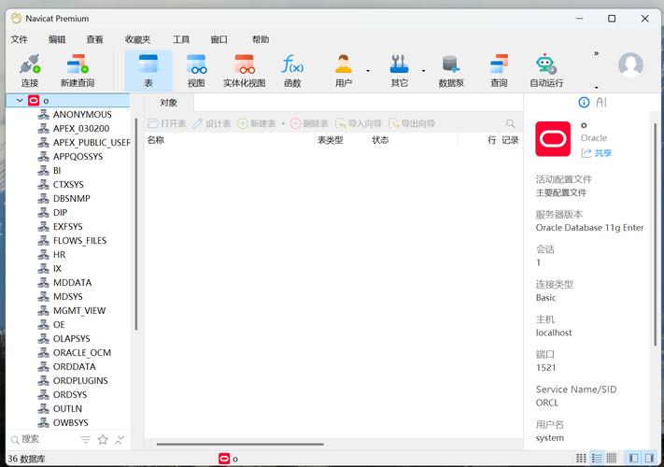
Task: Switch to icon grid view in status bar
Action: pos(581,458)
